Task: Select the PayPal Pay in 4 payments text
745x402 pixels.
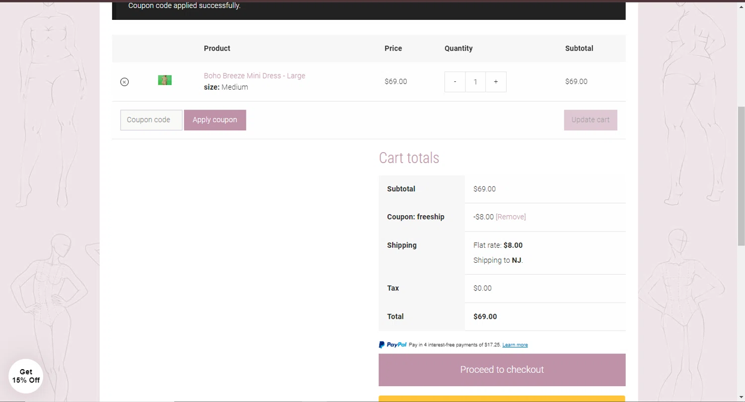Action: tap(454, 345)
